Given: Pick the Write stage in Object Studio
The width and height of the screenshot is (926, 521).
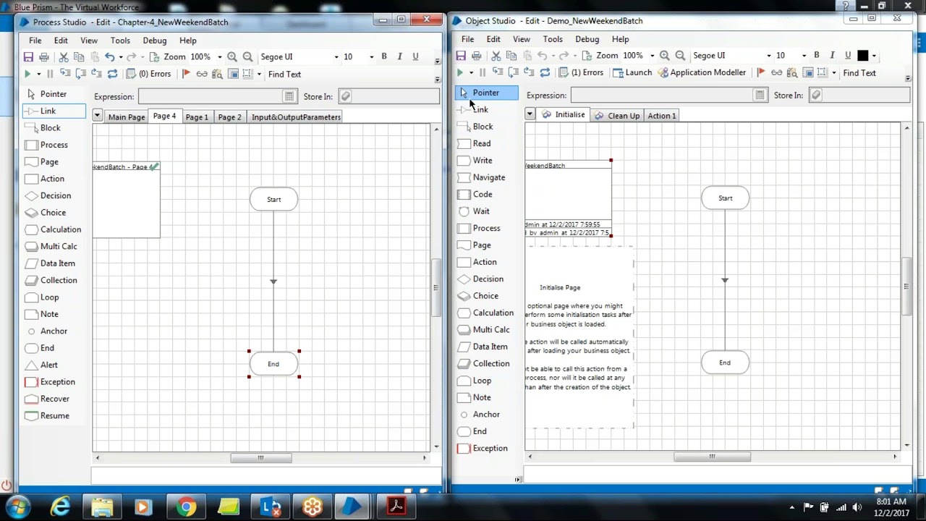Looking at the screenshot, I should [x=475, y=161].
